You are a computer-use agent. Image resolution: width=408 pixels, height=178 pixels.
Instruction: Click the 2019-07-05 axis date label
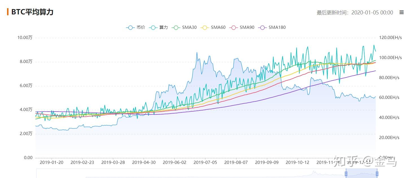[x=206, y=162]
